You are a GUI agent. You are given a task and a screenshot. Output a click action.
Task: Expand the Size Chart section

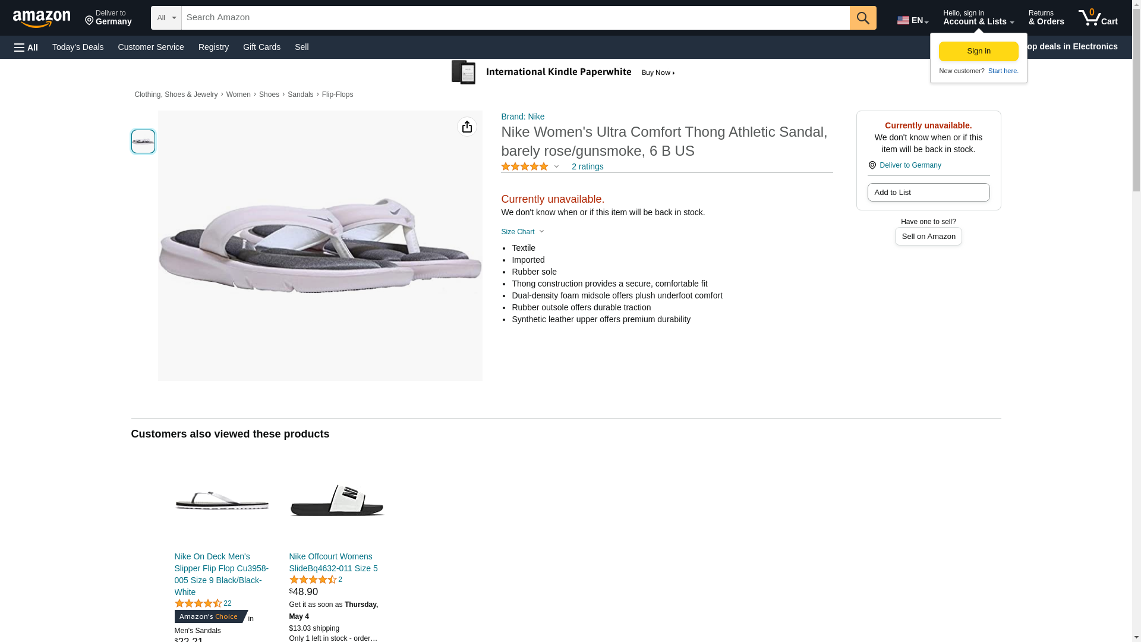point(522,232)
